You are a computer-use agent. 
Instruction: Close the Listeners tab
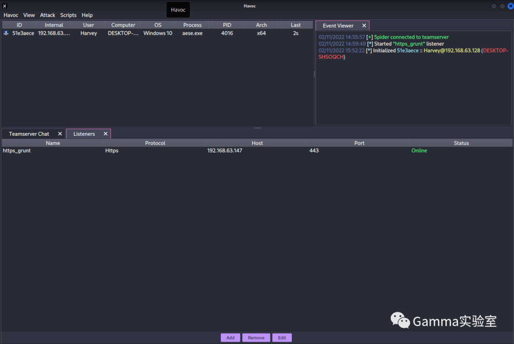pos(106,134)
